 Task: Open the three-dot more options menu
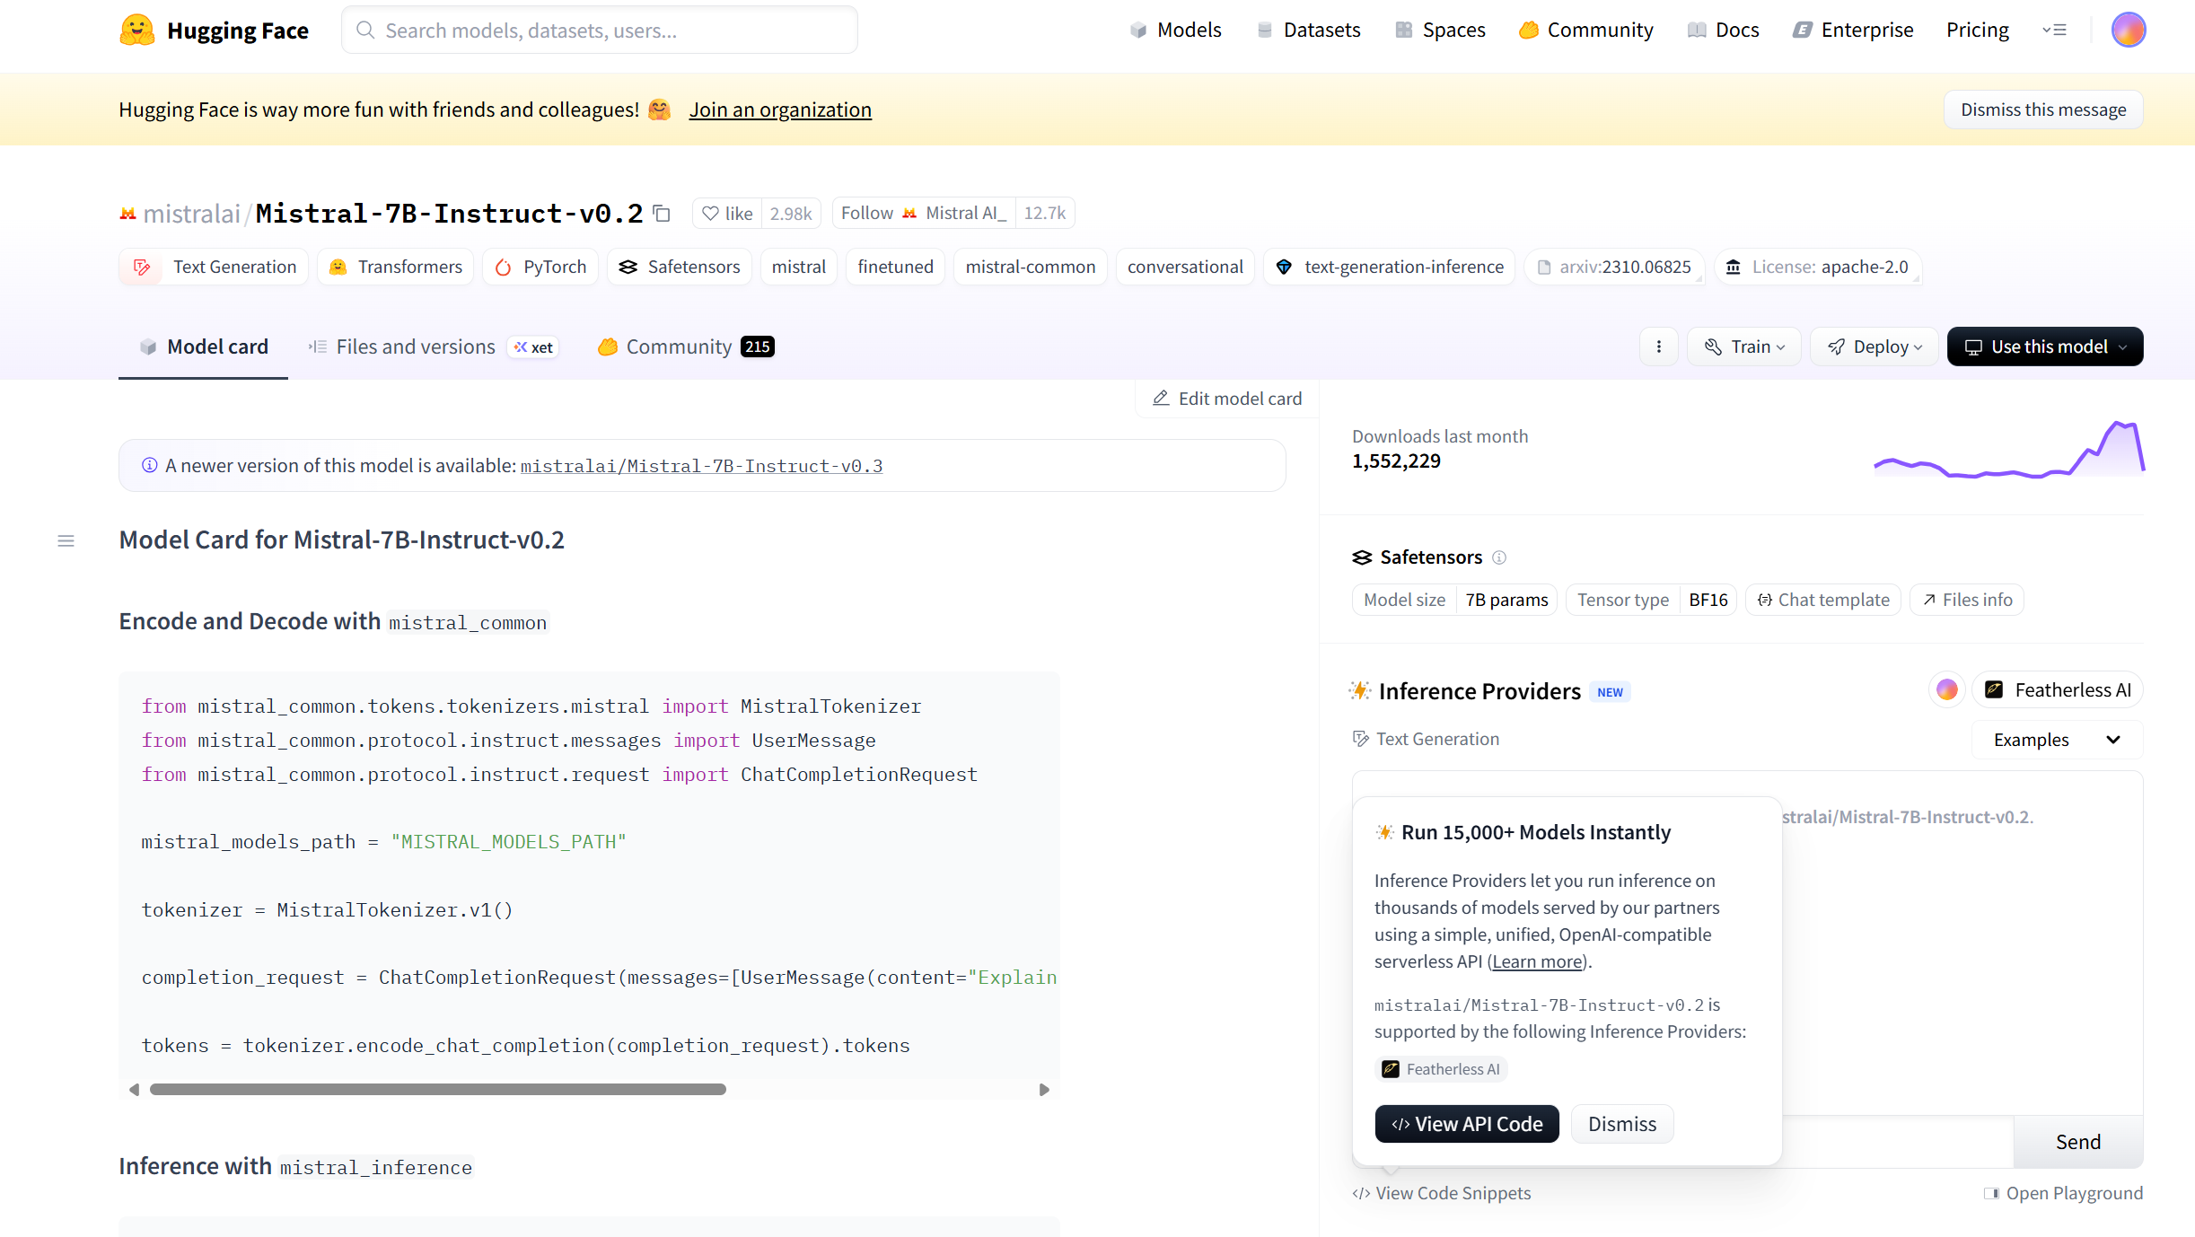[1659, 347]
